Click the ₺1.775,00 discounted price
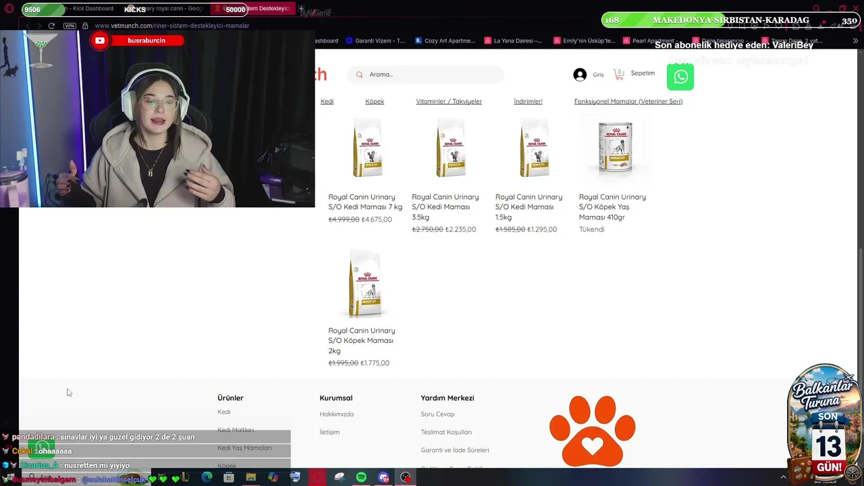Viewport: 864px width, 486px height. (x=375, y=363)
